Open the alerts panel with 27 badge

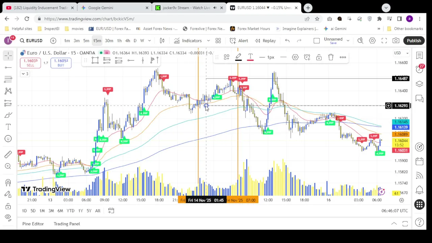[x=420, y=69]
